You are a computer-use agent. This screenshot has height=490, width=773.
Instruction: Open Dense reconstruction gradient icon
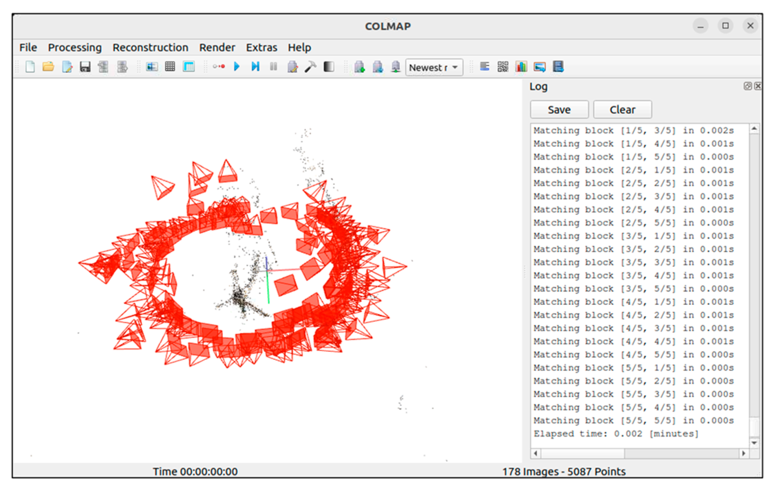pos(328,67)
